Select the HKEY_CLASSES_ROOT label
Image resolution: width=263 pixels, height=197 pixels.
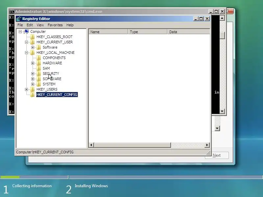(x=55, y=37)
